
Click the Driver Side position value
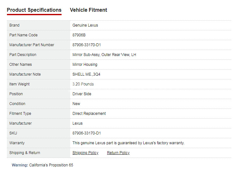tap(82, 94)
